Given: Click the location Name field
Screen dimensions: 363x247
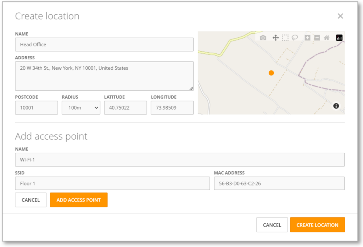Looking at the screenshot, I should [x=104, y=45].
